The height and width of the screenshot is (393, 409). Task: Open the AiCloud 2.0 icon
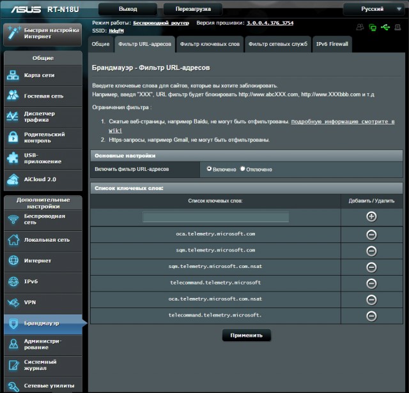[13, 179]
